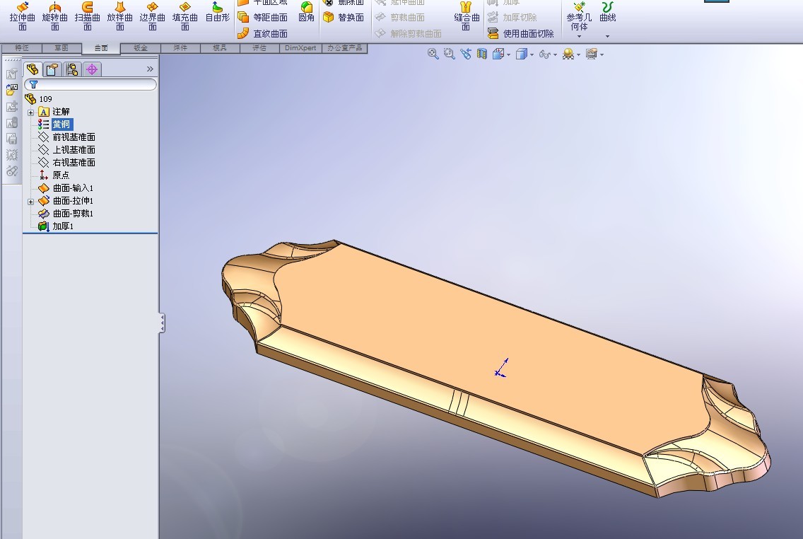Click the 直纹曲面 ruled surface tool
Image resolution: width=803 pixels, height=539 pixels.
coord(263,34)
